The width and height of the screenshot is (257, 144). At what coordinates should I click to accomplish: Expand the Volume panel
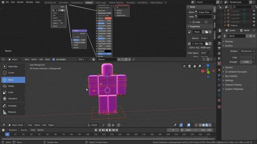coord(228,68)
